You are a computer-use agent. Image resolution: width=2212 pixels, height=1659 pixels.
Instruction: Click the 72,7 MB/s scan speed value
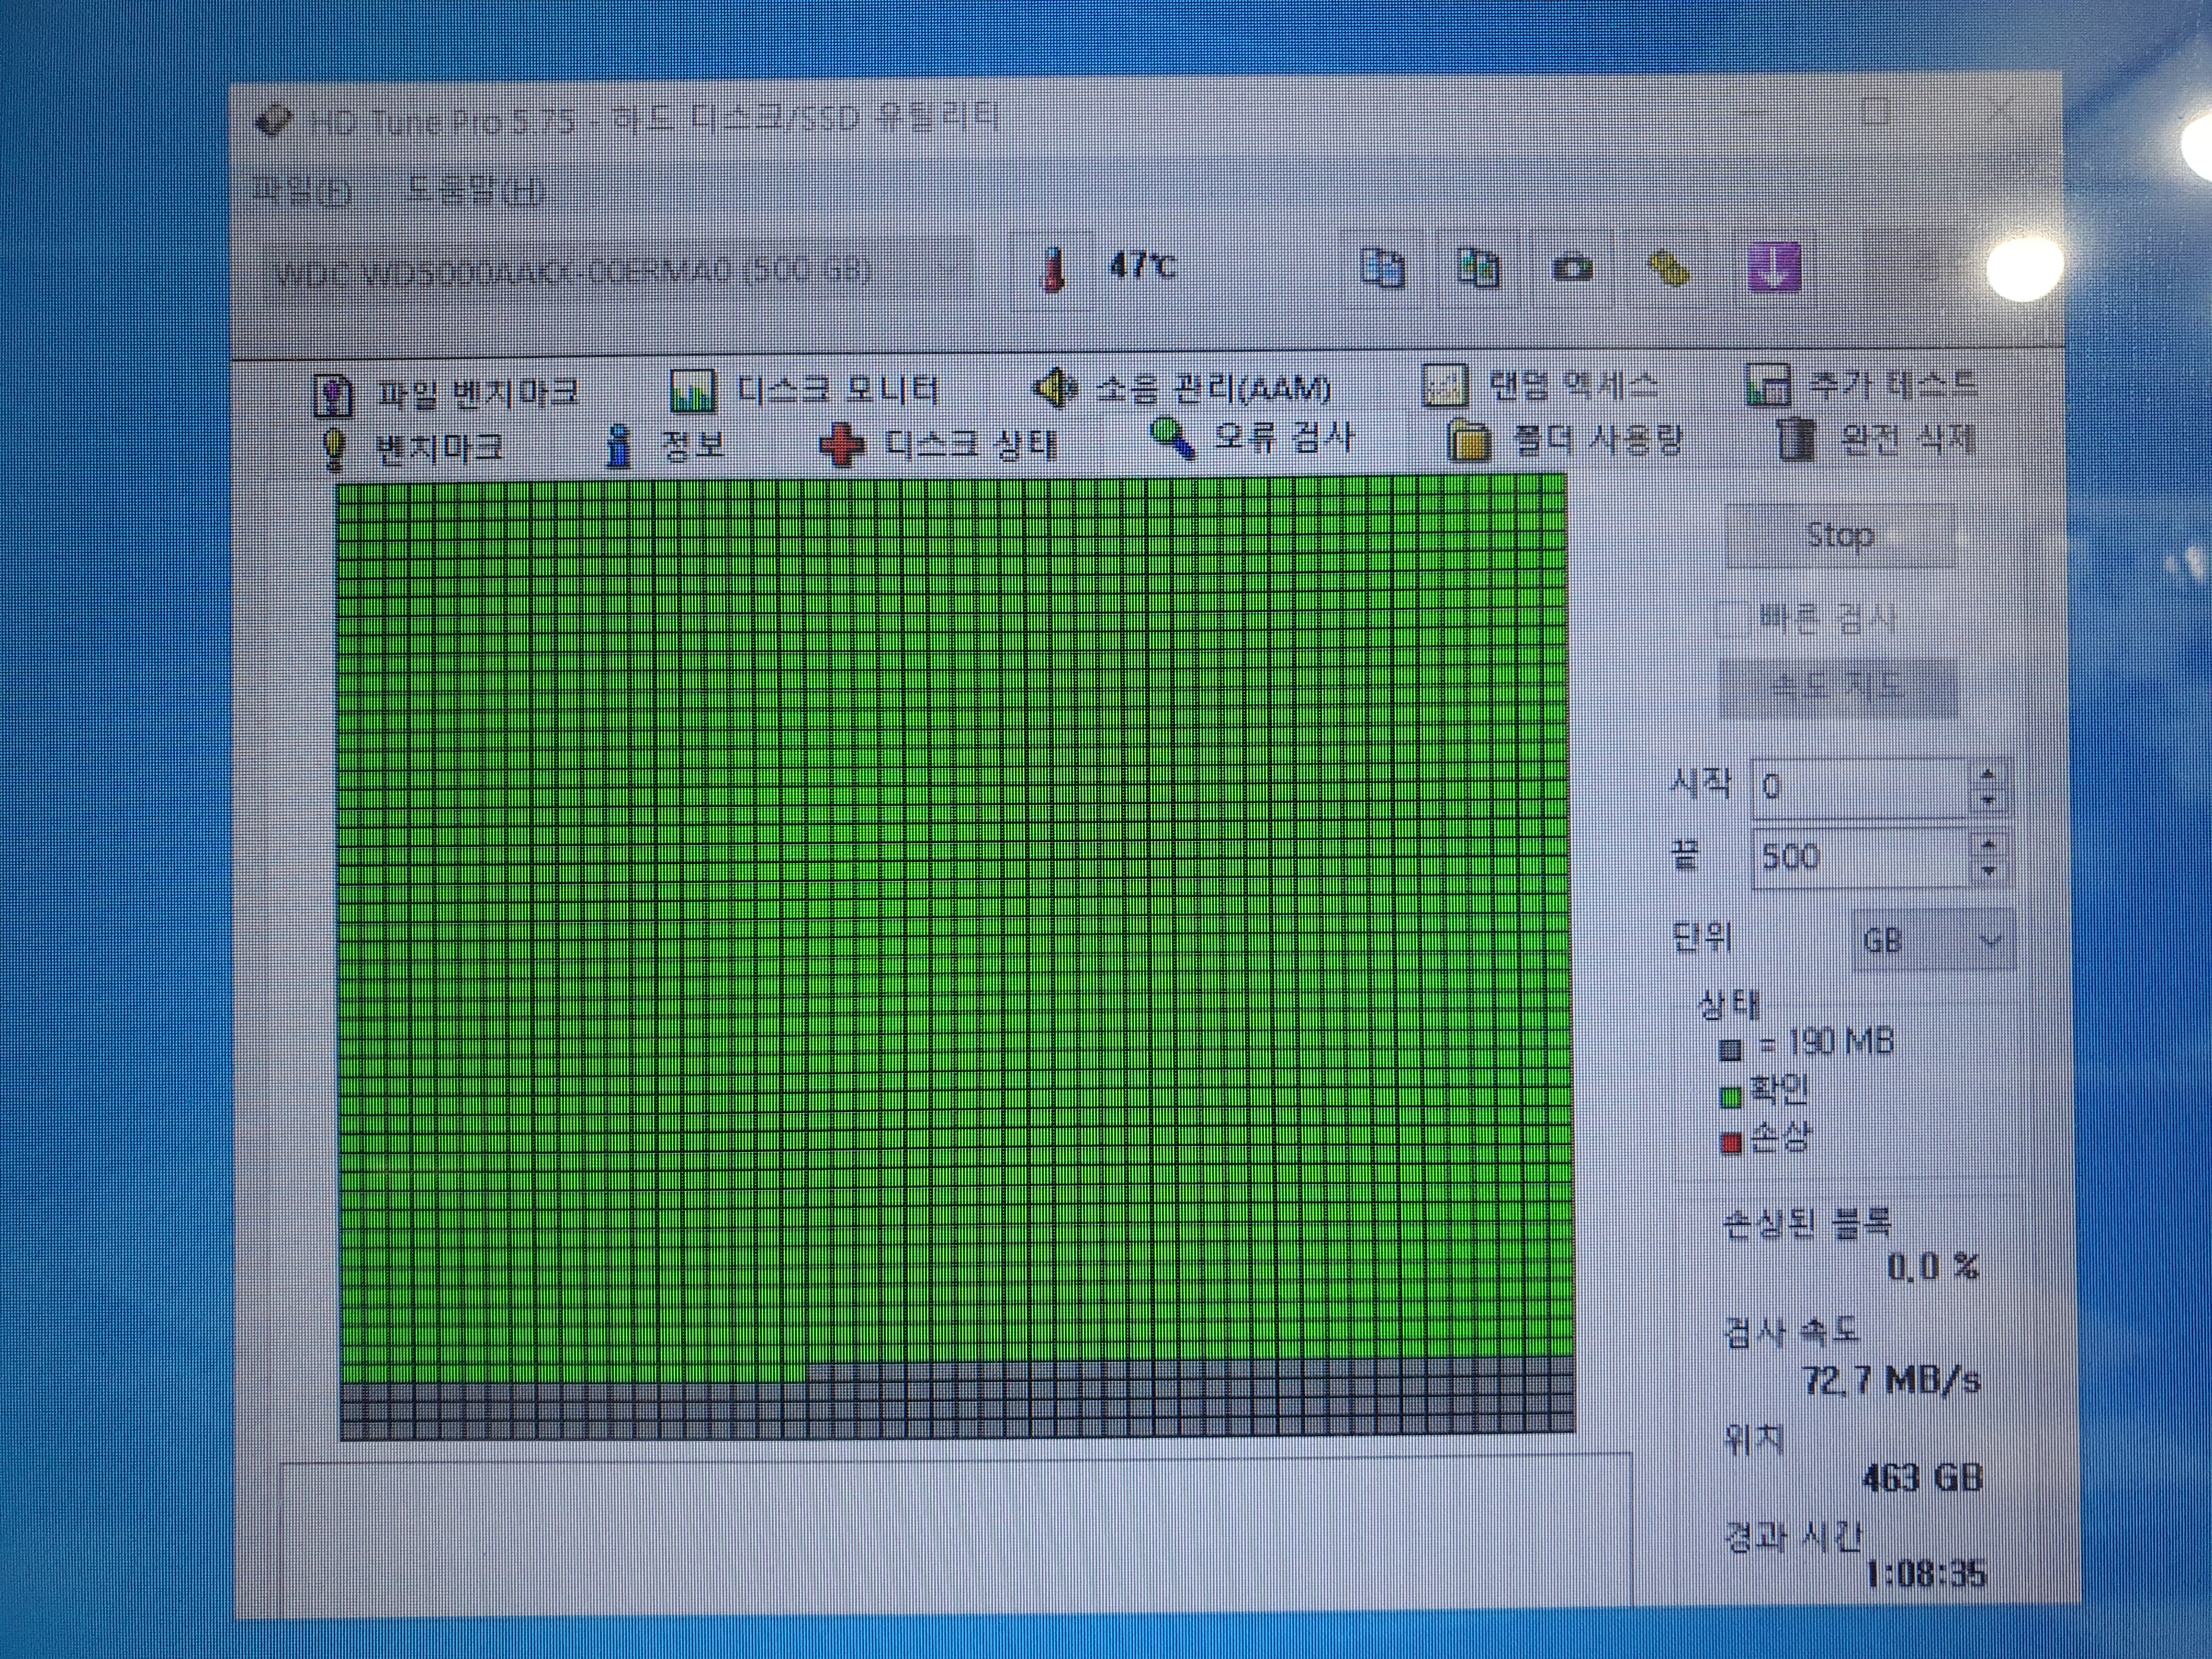(1891, 1381)
